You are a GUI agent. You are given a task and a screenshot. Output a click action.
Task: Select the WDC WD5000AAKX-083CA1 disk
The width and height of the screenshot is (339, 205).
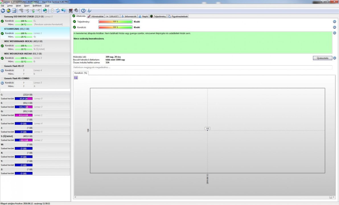click(35, 45)
